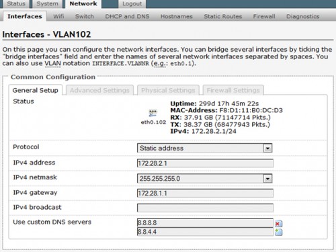Click the Static address protocol selection
Screen dimensions: 336x252
point(205,149)
